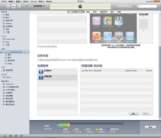Toggle shuffle at bottom bar
Image resolution: width=161 pixels, height=138 pixels.
coord(10,136)
